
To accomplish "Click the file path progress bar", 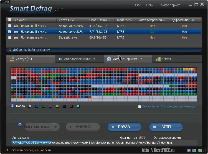I will pos(104,143).
